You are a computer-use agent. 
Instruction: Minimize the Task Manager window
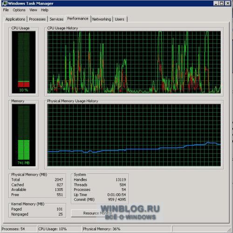click(216, 3)
